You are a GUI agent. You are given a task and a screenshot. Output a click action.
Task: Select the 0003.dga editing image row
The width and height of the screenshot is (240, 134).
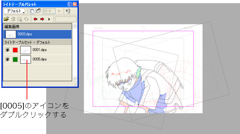coord(37,34)
